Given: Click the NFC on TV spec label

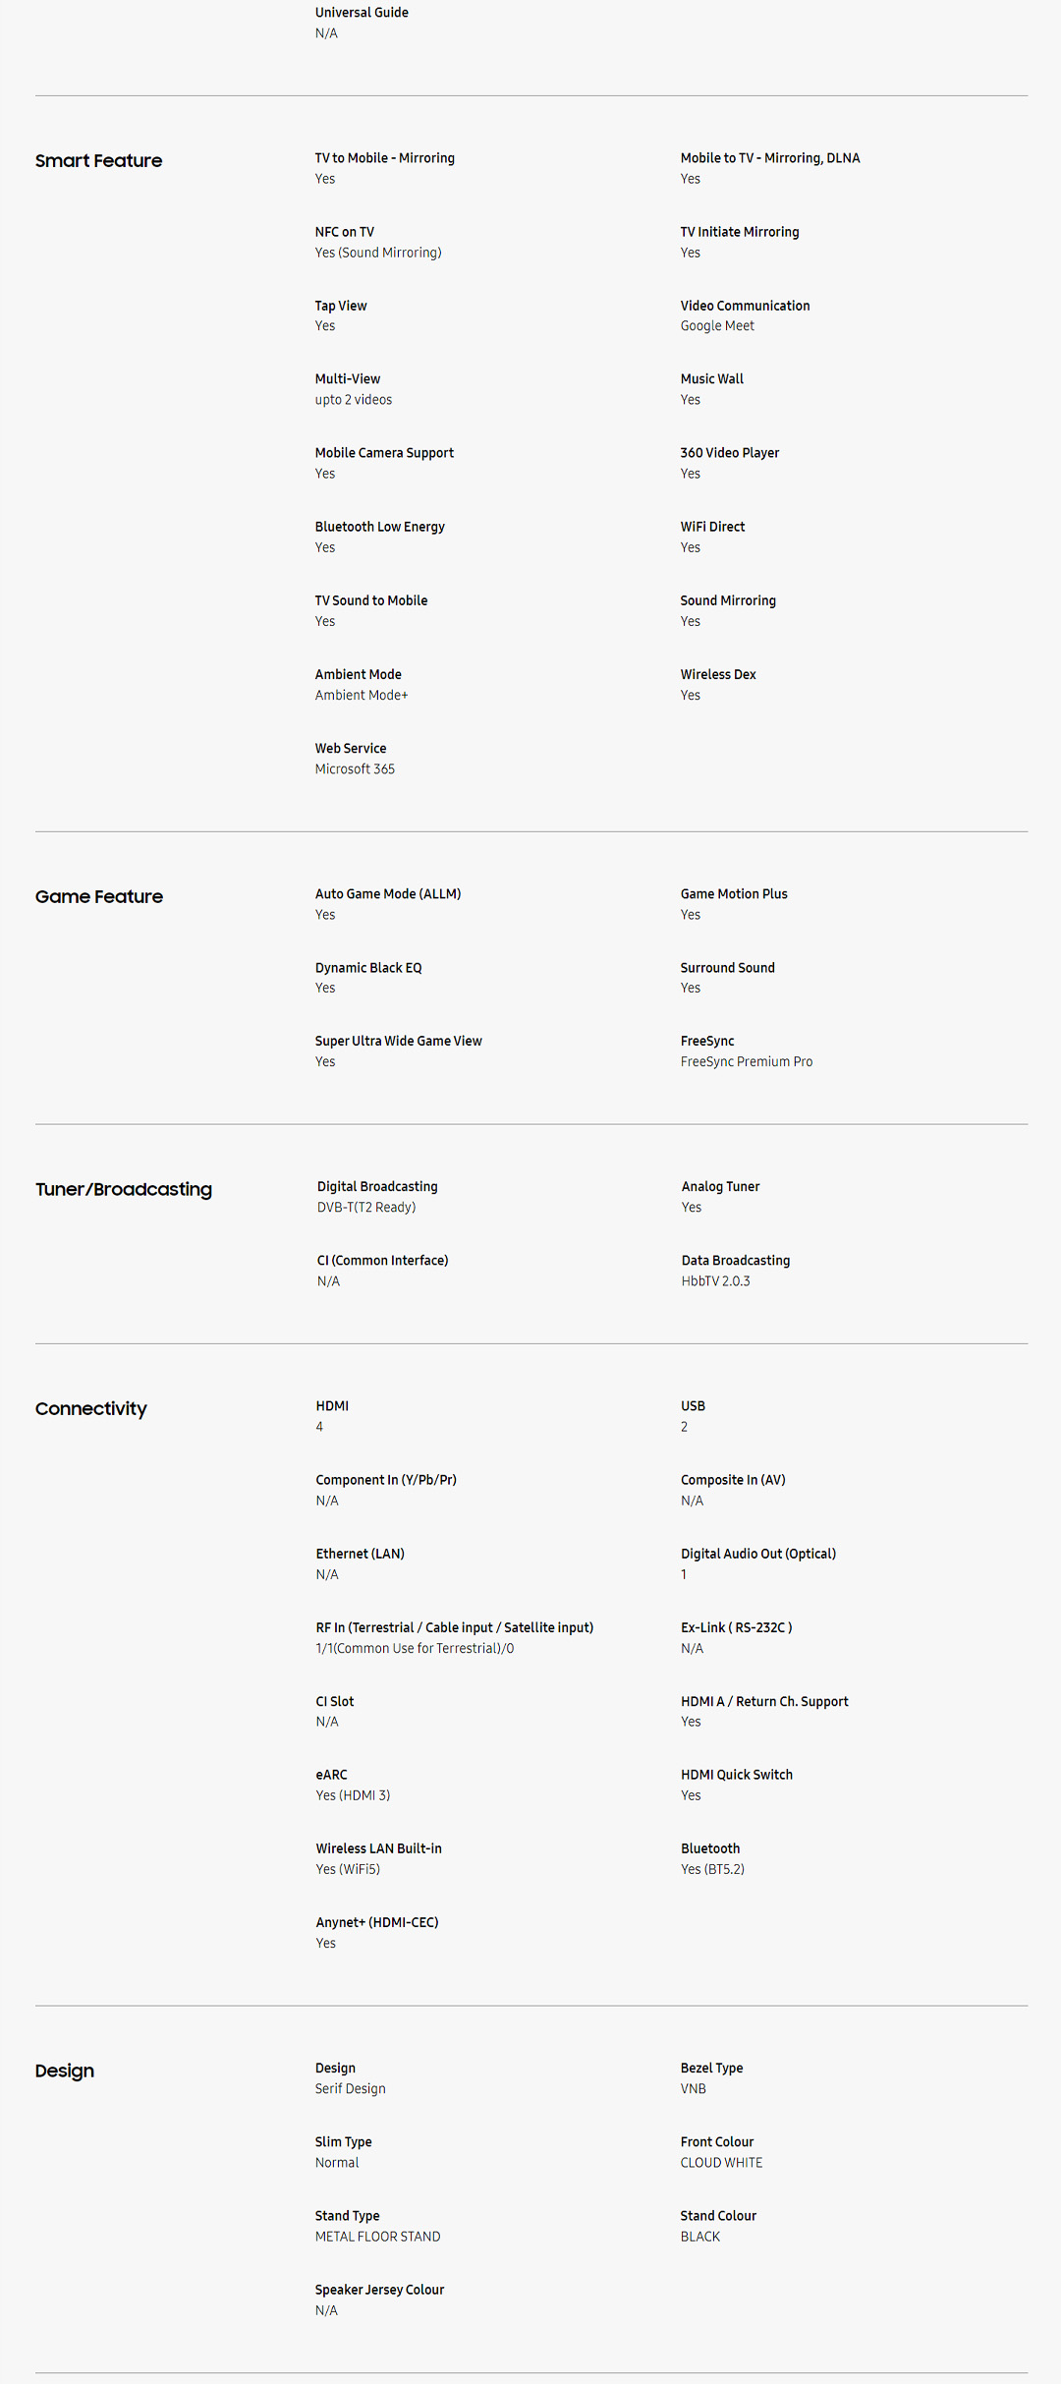Looking at the screenshot, I should click(344, 232).
